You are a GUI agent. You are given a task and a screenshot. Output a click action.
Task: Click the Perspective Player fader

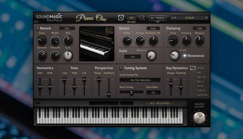click(99, 79)
